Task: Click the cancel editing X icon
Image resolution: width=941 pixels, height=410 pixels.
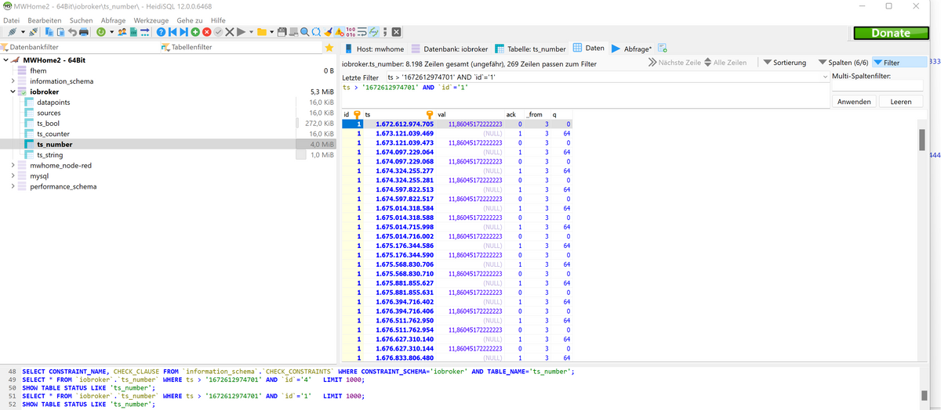Action: click(229, 32)
